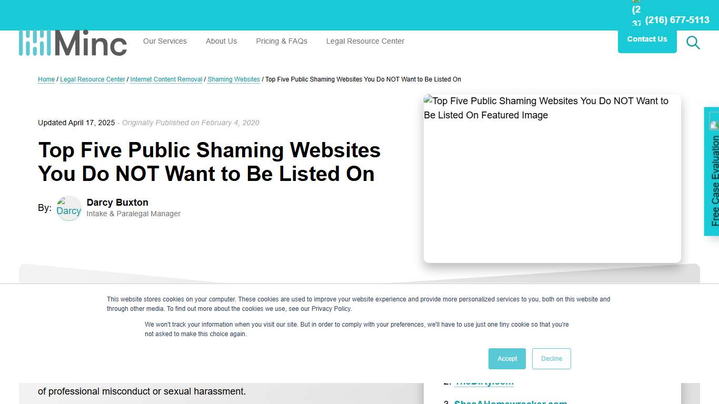This screenshot has width=719, height=404.
Task: Click the Contact Us button
Action: 647,38
